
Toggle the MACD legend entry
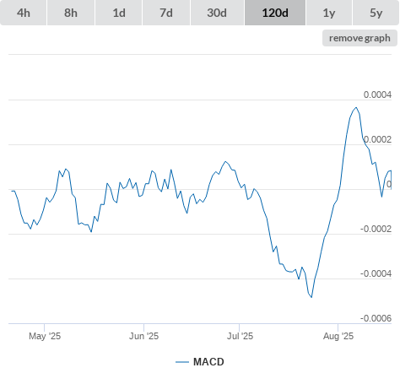[x=208, y=362]
